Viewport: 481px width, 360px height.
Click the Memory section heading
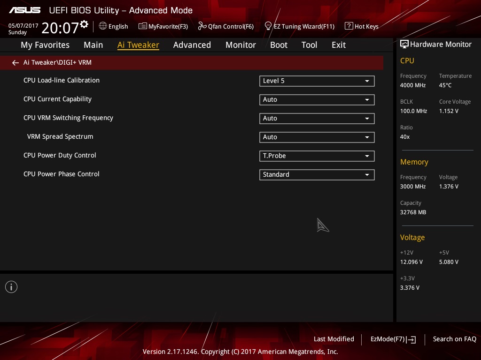[x=414, y=162]
